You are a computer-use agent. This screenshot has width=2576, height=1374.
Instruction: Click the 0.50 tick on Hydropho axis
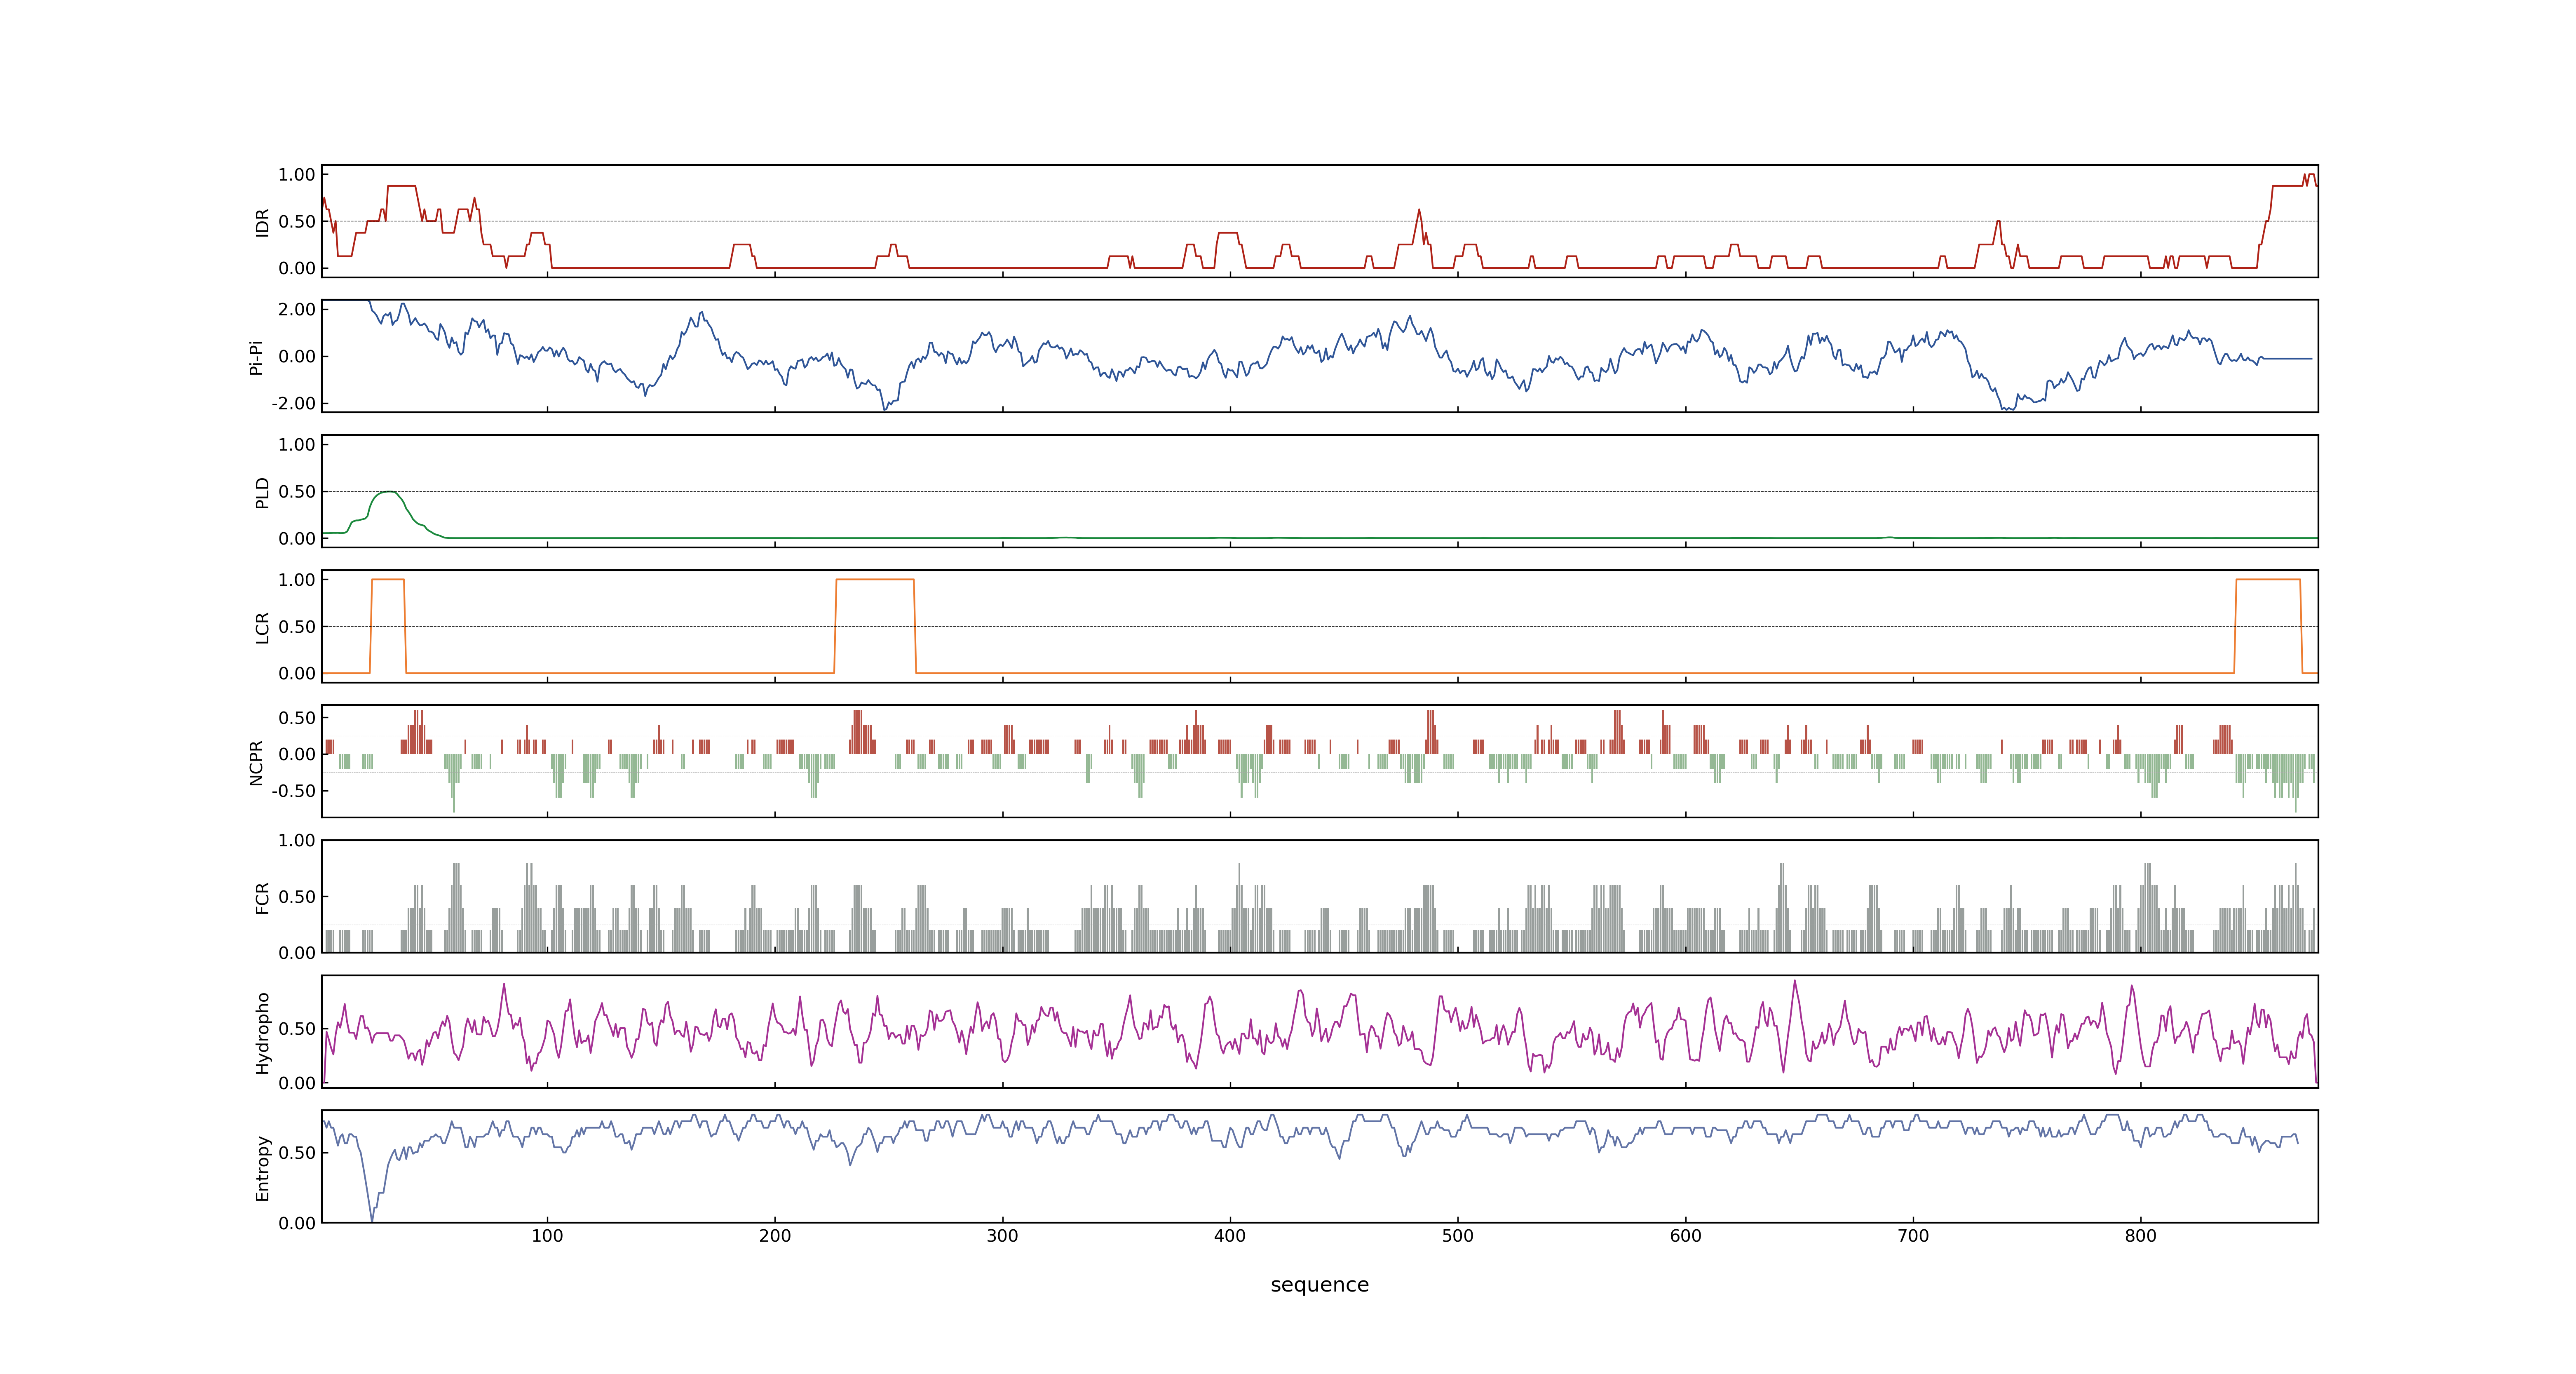pyautogui.click(x=297, y=1028)
